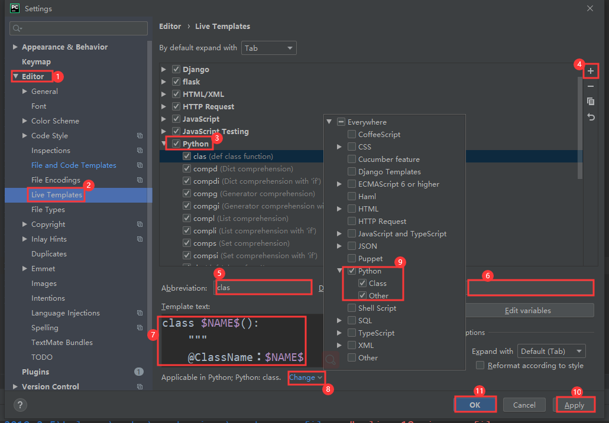The image size is (609, 423).
Task: Click Editor in breadcrumb path
Action: tap(170, 26)
